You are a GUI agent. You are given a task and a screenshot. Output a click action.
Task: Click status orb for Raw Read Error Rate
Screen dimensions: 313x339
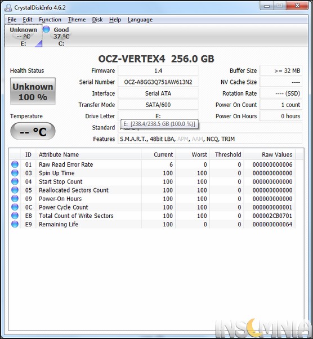click(x=15, y=164)
